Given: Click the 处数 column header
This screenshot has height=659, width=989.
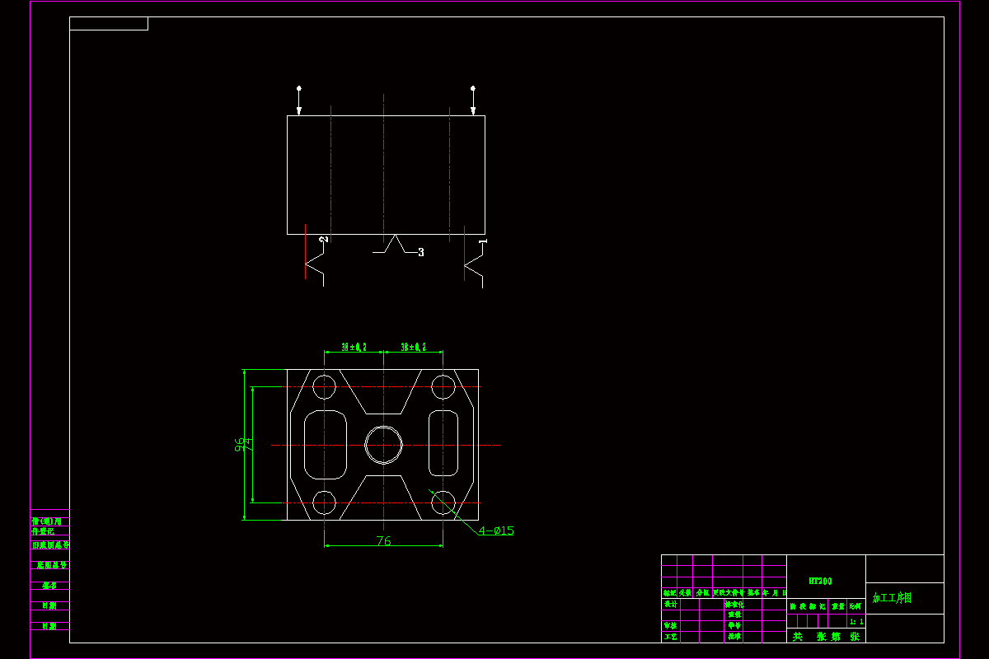Looking at the screenshot, I should [686, 592].
